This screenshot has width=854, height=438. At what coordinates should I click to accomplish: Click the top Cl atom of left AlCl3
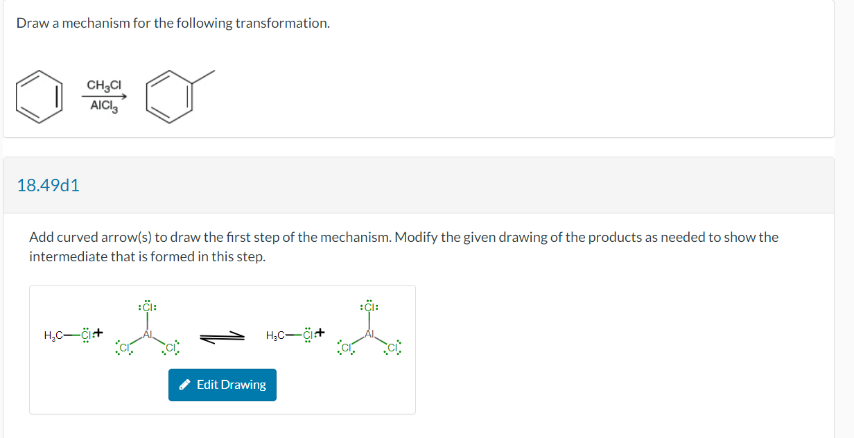[147, 307]
